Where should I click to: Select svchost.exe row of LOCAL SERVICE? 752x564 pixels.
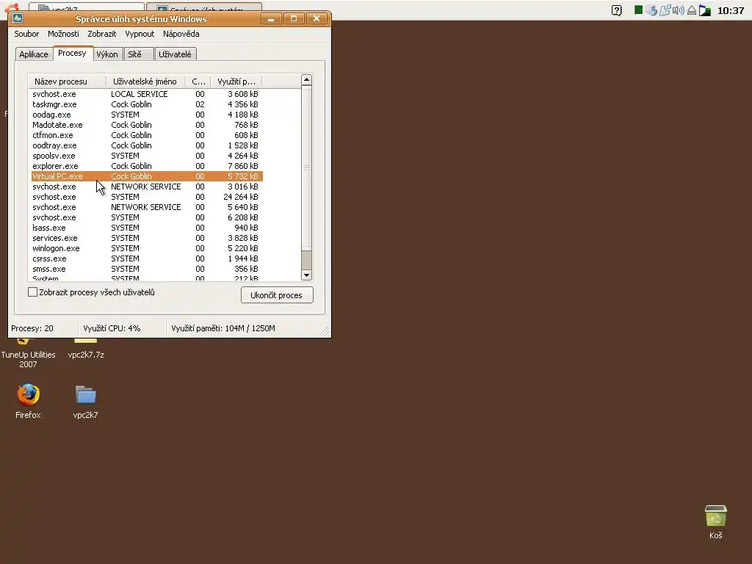147,94
